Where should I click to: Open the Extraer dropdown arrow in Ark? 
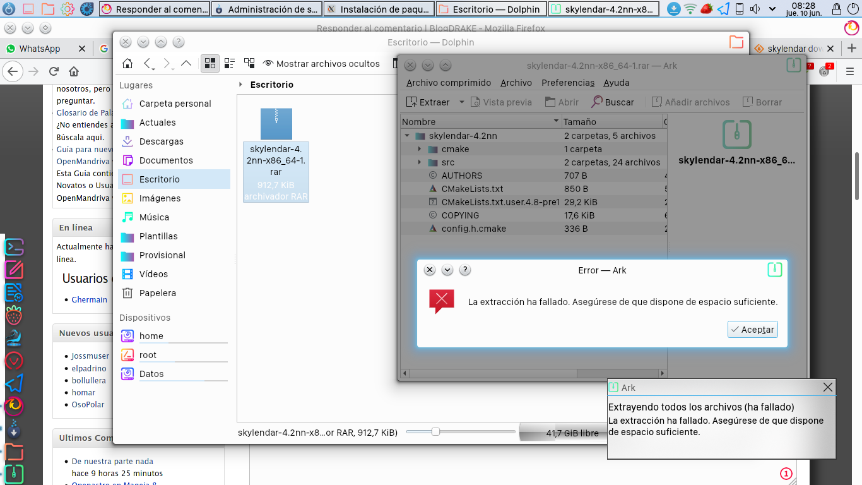pos(461,102)
